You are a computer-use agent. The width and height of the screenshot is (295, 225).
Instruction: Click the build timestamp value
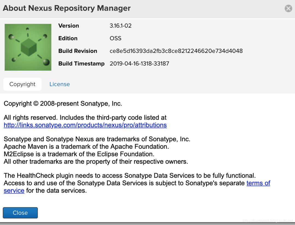pyautogui.click(x=139, y=64)
